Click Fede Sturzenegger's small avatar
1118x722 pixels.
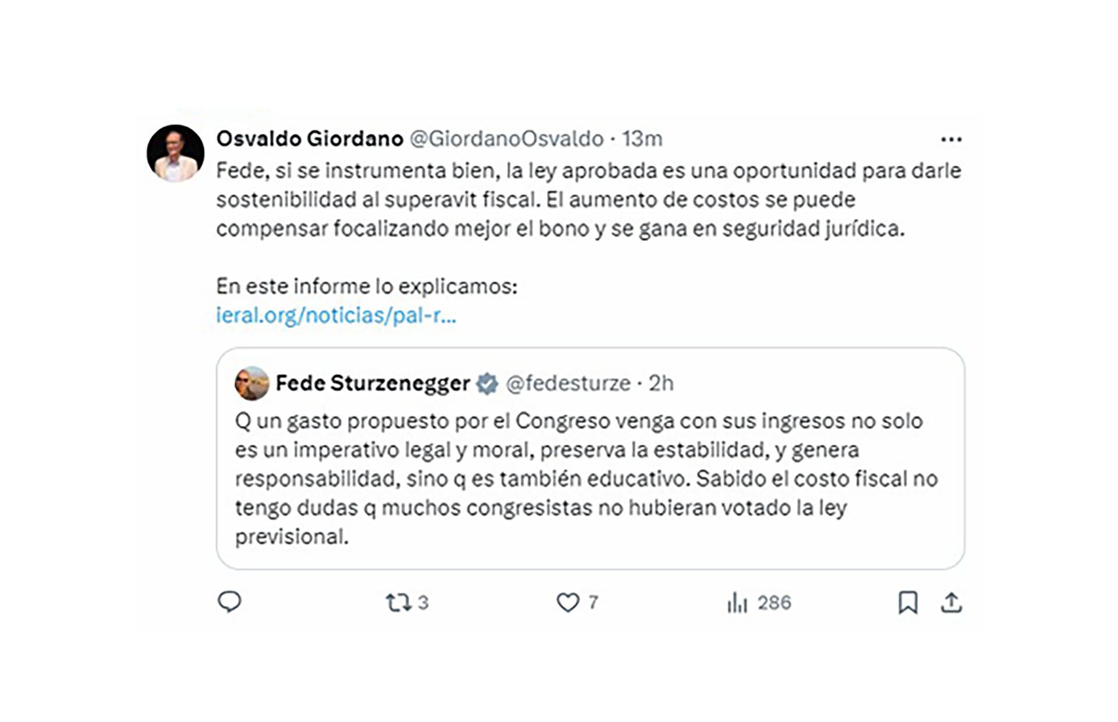point(252,383)
